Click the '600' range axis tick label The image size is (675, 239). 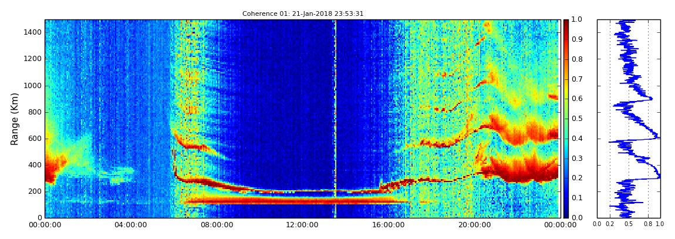(x=35, y=138)
